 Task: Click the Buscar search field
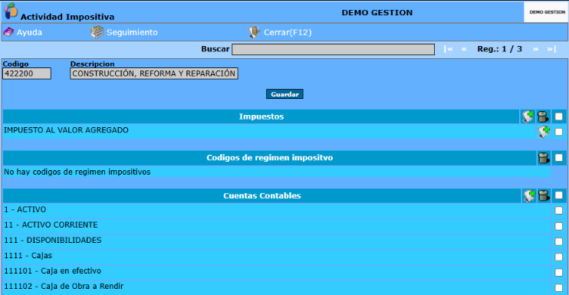pos(333,49)
